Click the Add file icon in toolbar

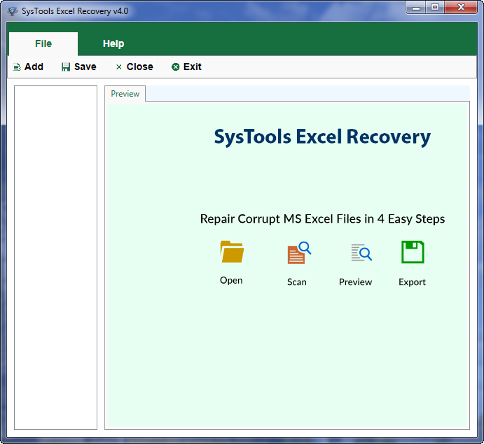17,67
